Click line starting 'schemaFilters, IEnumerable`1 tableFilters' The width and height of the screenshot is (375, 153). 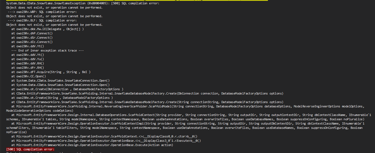[x=184, y=128]
